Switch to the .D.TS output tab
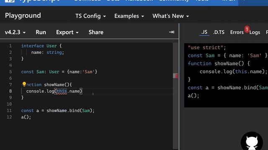 [x=219, y=32]
